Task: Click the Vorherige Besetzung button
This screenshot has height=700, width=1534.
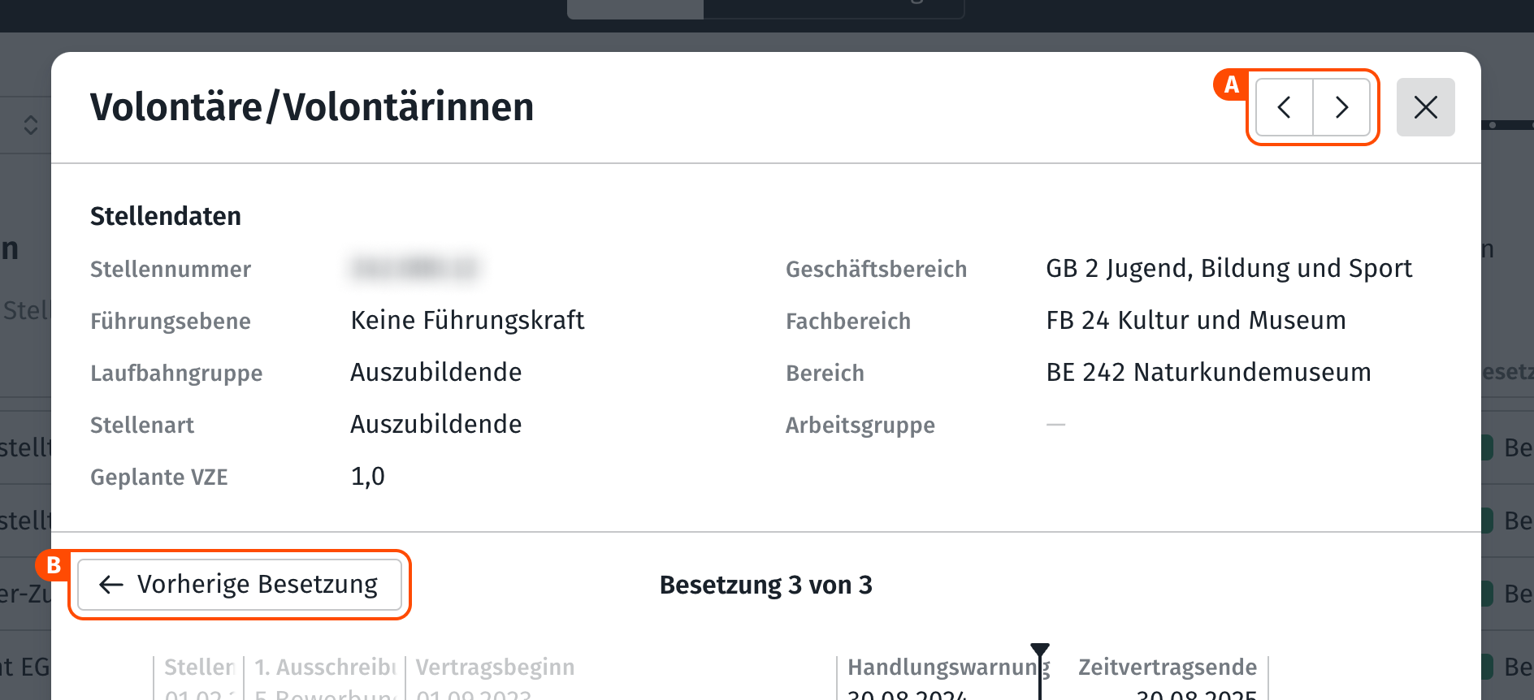Action: click(x=240, y=585)
